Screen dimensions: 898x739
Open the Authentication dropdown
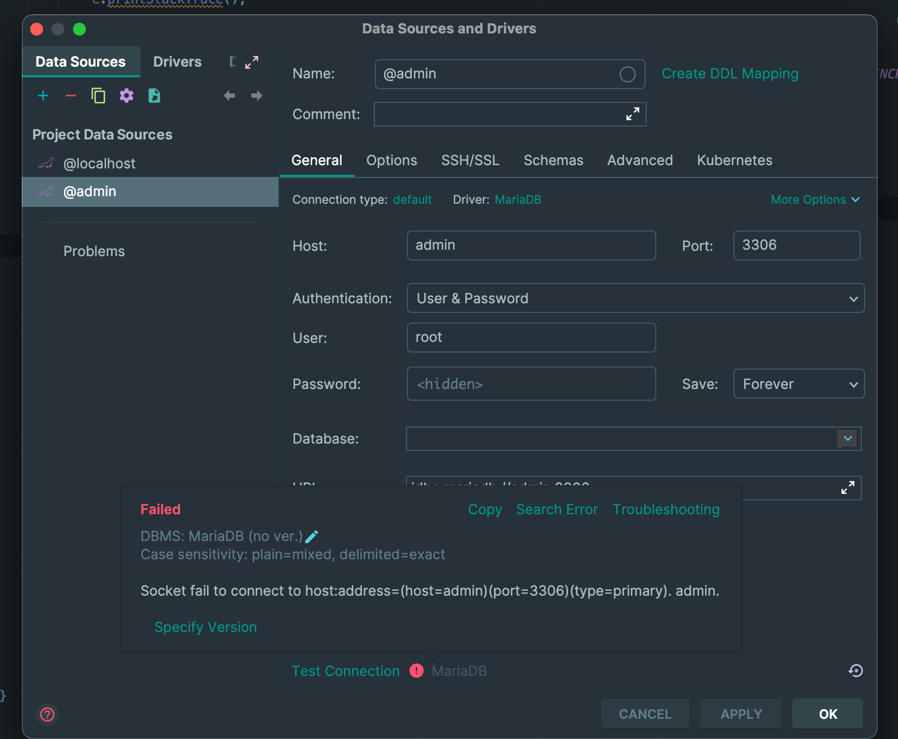point(635,298)
